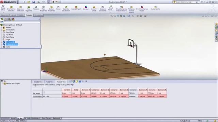Switch to the Assembly ribbon tab
This screenshot has height=122, width=218.
pos(5,15)
